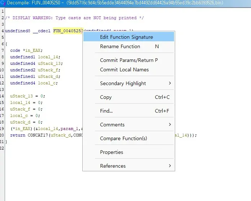Select Commit Local Names option
The height and width of the screenshot is (201, 251).
pos(124,70)
